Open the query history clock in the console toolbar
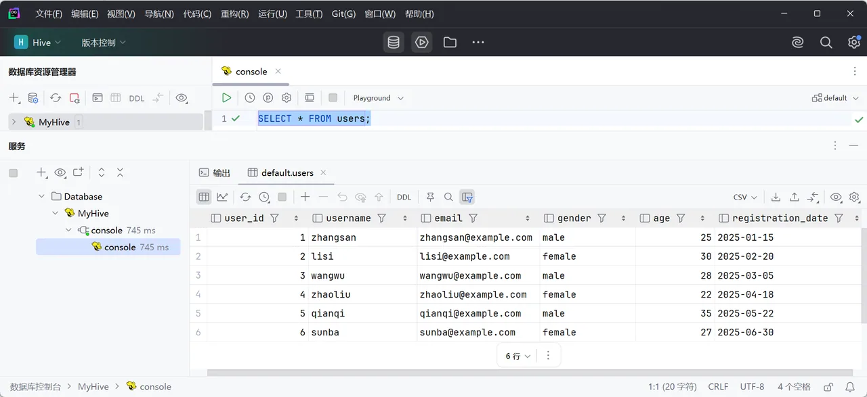This screenshot has width=867, height=397. (250, 98)
